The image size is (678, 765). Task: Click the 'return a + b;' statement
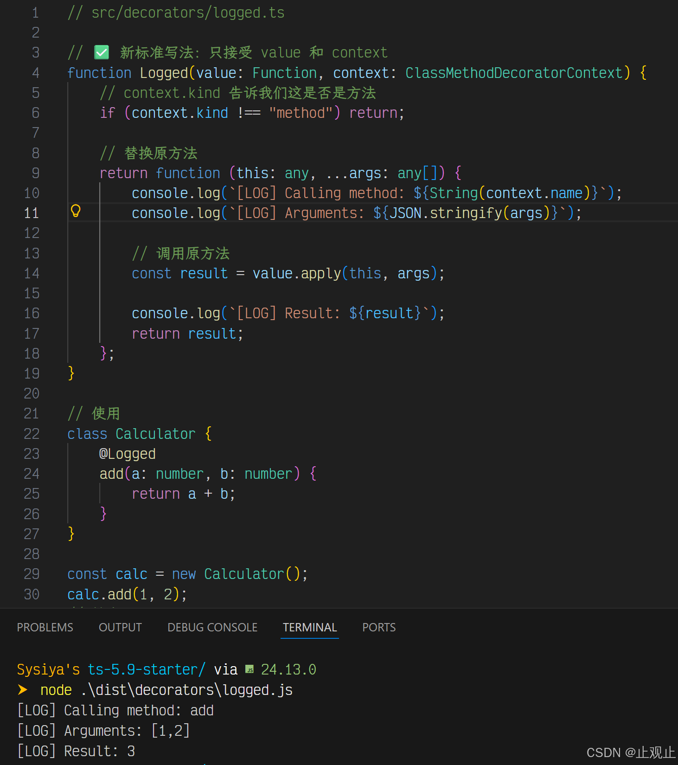click(x=184, y=494)
